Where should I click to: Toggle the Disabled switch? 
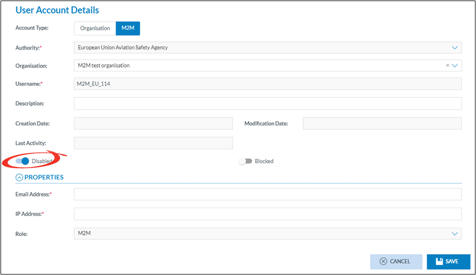(22, 161)
